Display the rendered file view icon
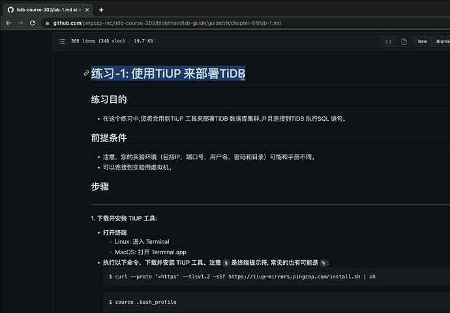This screenshot has height=313, width=450. coord(404,42)
